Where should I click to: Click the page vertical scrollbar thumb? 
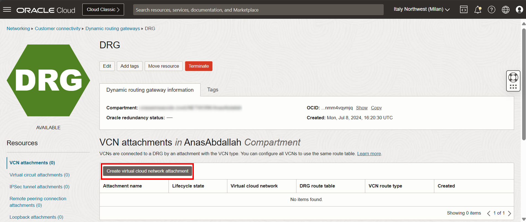524,84
